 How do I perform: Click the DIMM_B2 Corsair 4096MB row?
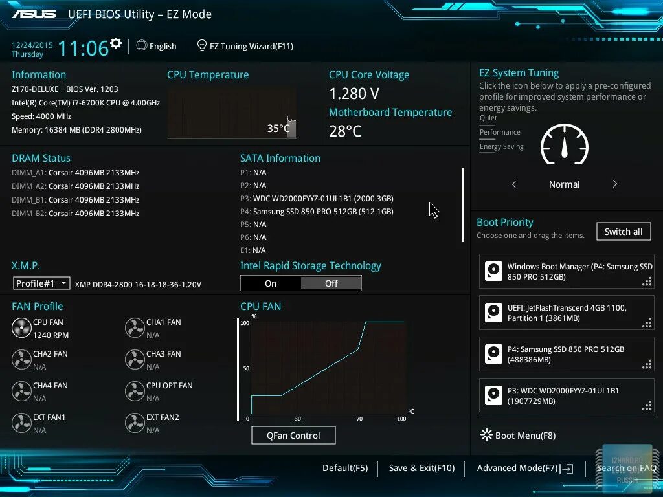coord(75,213)
